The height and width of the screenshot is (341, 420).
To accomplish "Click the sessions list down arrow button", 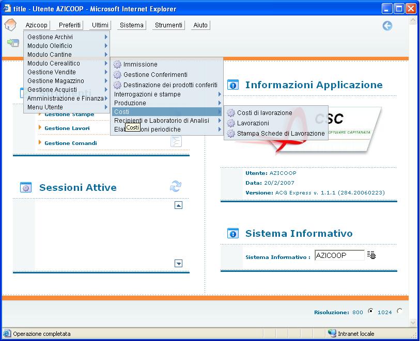I will coord(178,264).
